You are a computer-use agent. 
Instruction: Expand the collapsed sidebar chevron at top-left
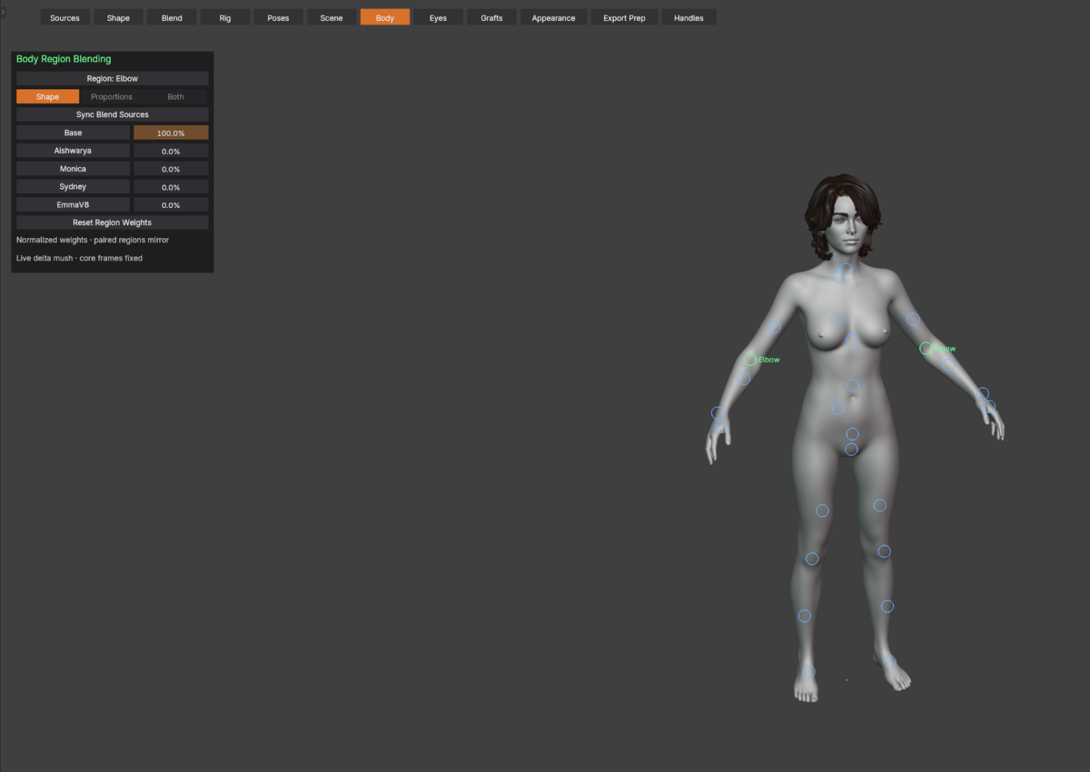coord(3,12)
